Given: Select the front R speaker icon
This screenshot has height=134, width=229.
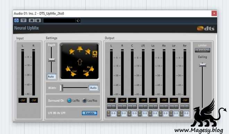Looking at the screenshot, I should click(x=88, y=52).
